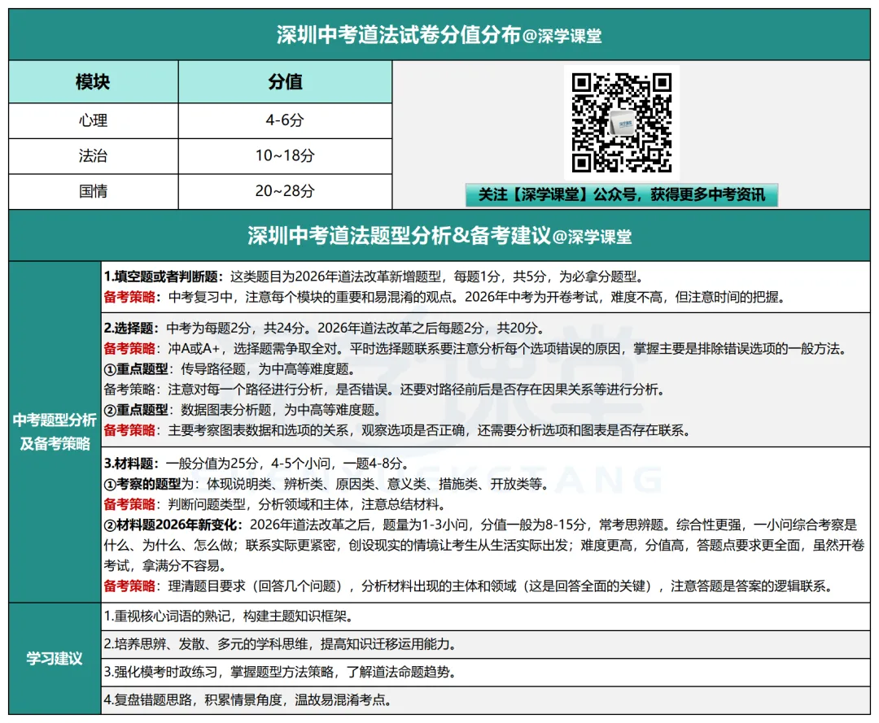Select the 模块 column header

click(x=94, y=82)
